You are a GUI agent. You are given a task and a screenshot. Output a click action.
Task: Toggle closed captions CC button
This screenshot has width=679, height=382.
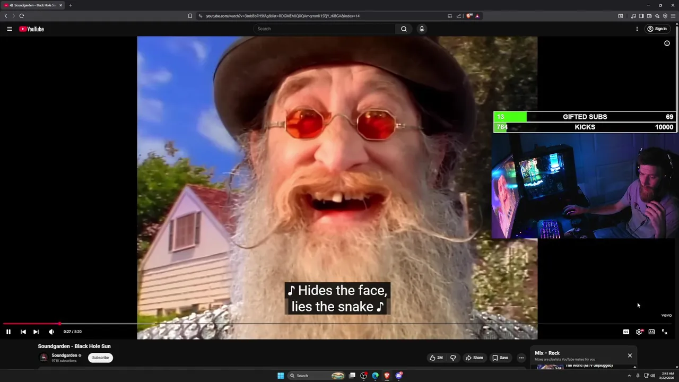click(626, 332)
